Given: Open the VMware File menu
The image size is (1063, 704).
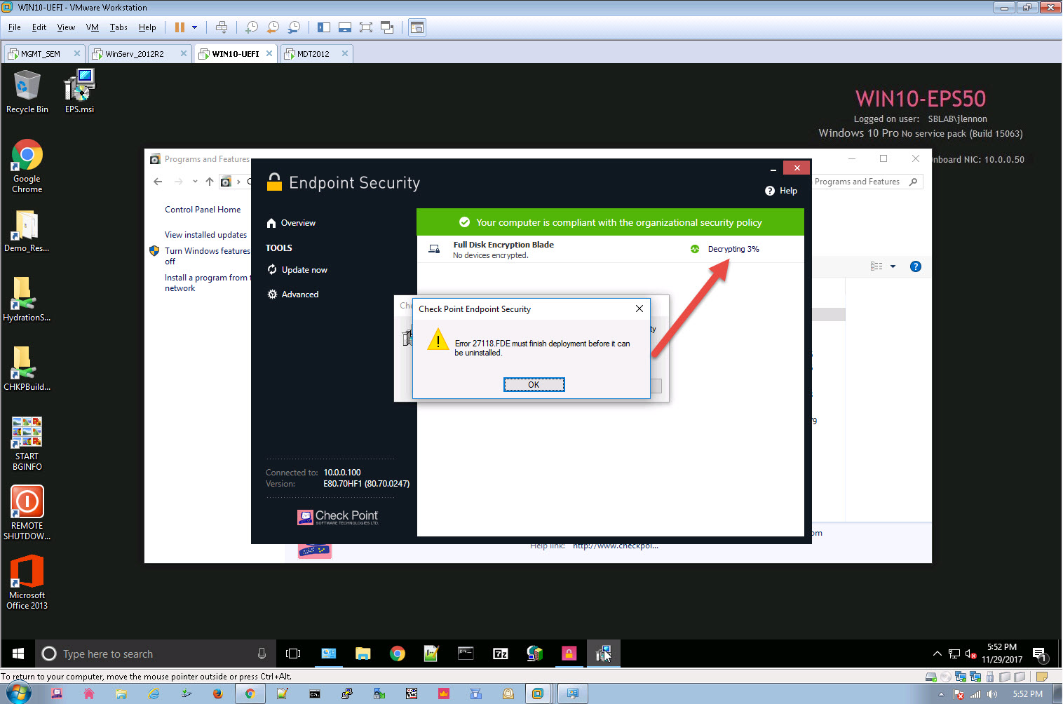Looking at the screenshot, I should pyautogui.click(x=15, y=27).
